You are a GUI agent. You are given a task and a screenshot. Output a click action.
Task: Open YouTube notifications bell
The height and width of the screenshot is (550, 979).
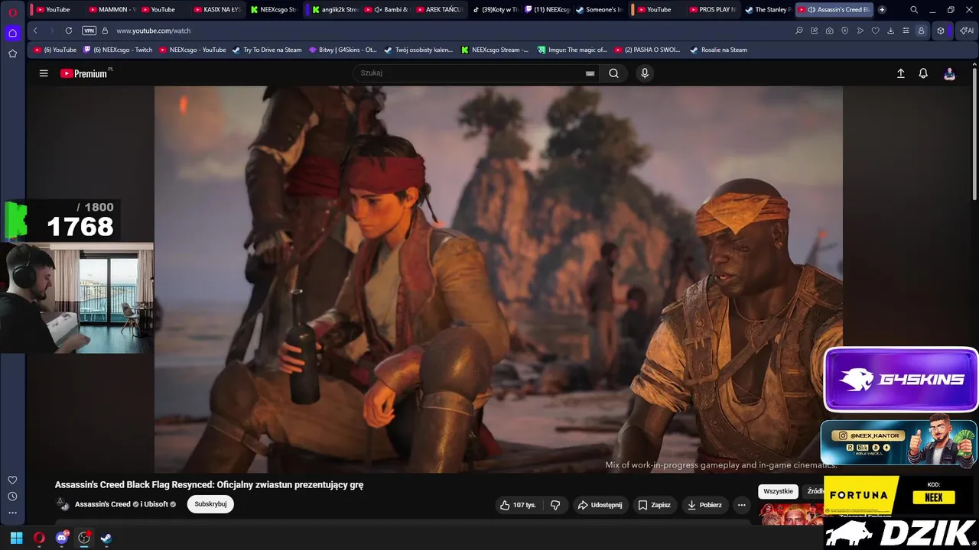click(923, 73)
